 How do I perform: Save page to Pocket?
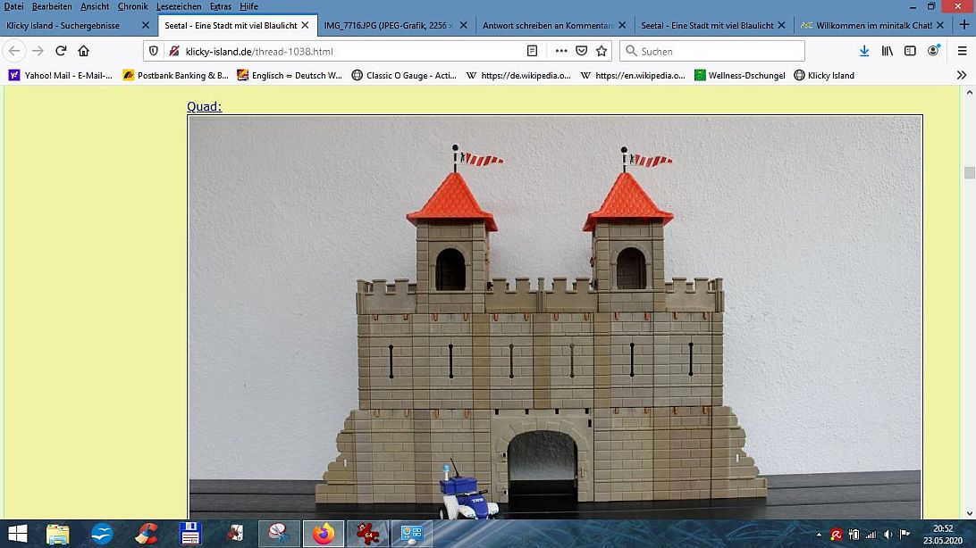[581, 51]
